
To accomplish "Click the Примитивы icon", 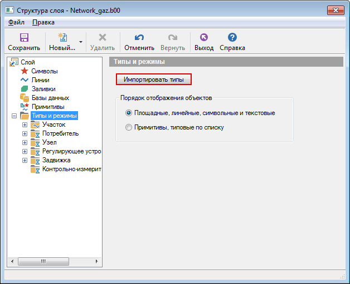I will [x=25, y=107].
